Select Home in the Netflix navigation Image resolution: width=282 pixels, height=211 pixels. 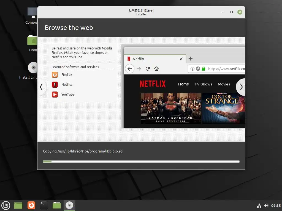pyautogui.click(x=183, y=84)
